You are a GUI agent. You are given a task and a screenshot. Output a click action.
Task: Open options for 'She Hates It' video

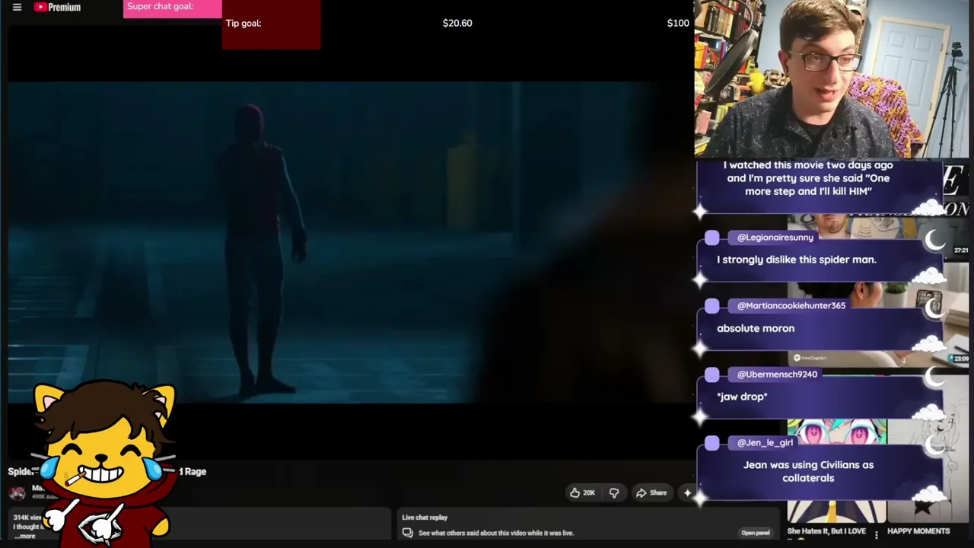pyautogui.click(x=877, y=535)
